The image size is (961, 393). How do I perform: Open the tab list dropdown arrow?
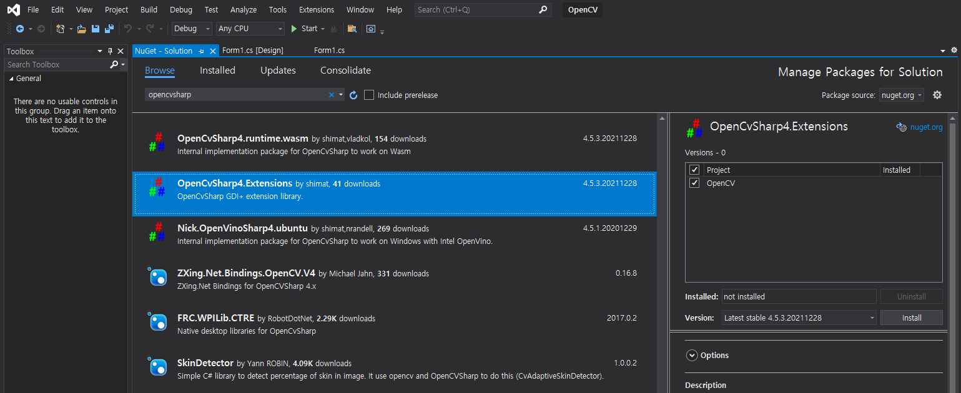(943, 51)
